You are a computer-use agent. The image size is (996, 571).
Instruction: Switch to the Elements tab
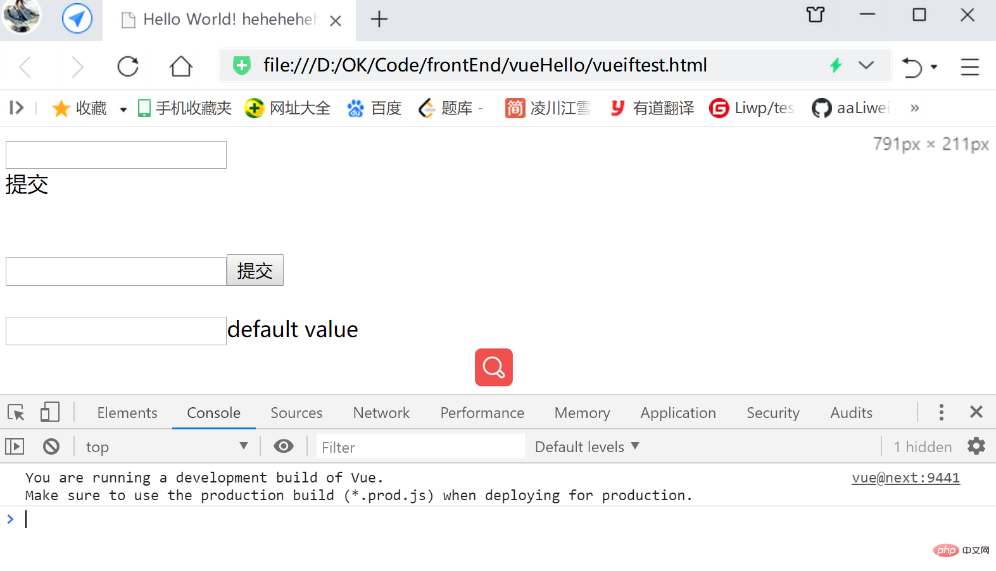(x=127, y=413)
